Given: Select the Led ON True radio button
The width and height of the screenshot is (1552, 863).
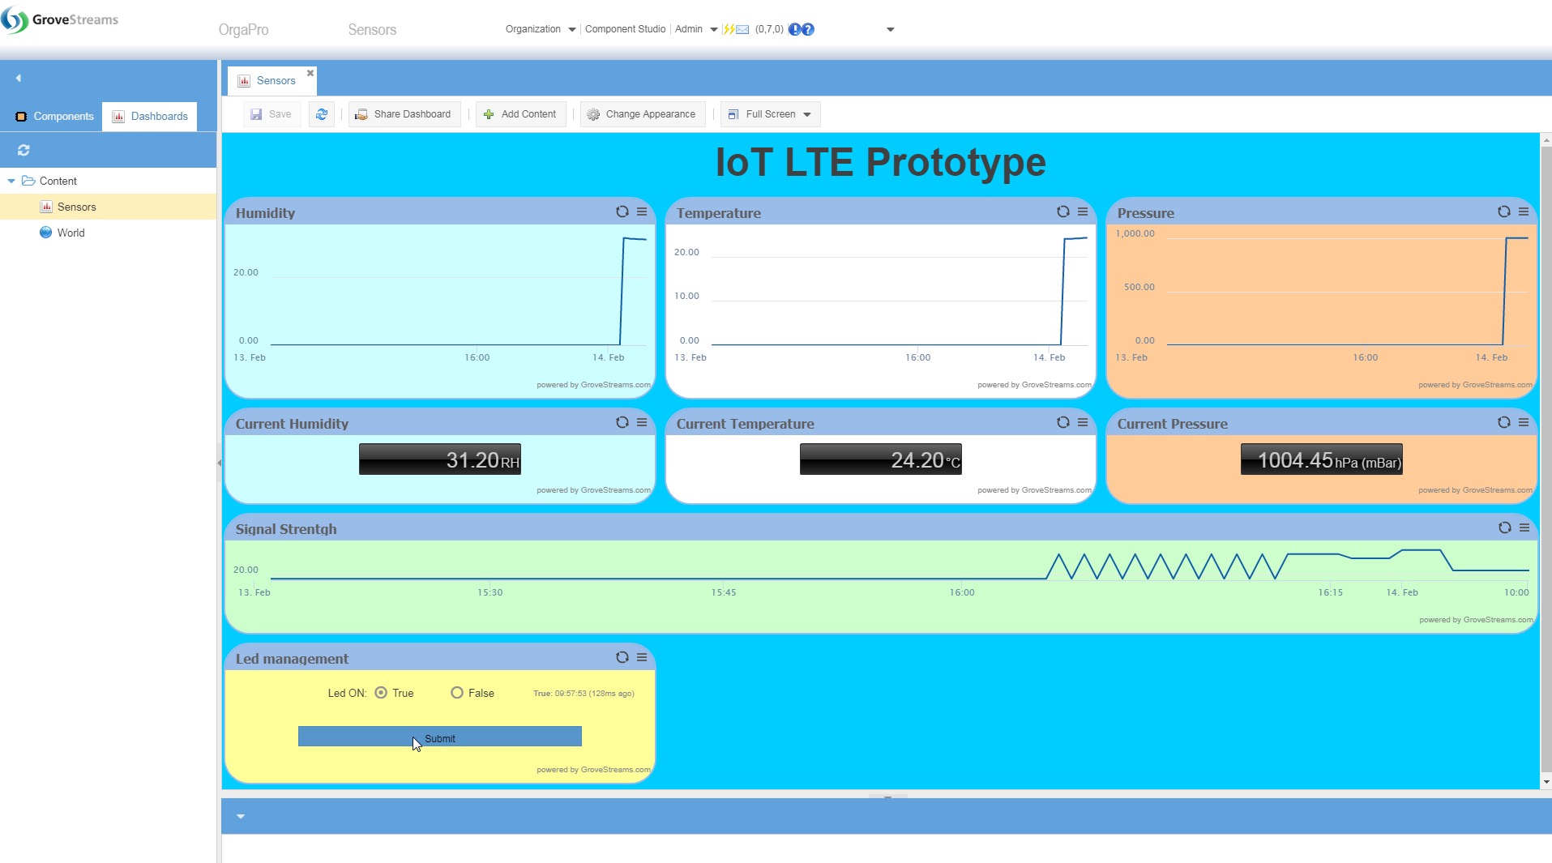Looking at the screenshot, I should tap(381, 693).
